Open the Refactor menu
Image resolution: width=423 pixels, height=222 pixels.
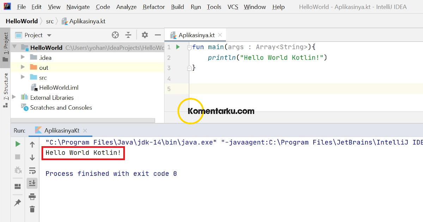tap(154, 7)
